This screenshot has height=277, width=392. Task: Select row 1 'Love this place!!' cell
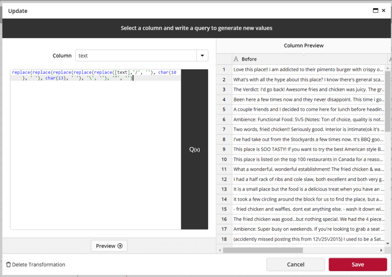pyautogui.click(x=309, y=69)
